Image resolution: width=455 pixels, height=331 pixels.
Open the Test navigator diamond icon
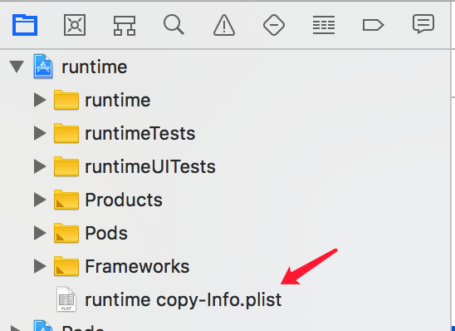274,25
